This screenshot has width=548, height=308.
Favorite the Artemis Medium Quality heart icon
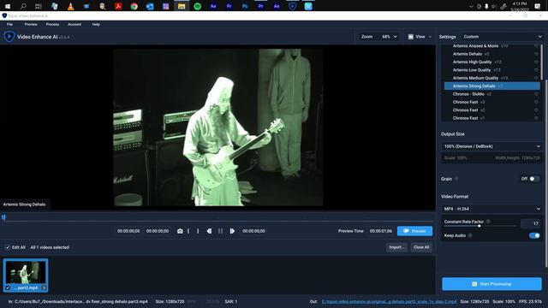536,78
